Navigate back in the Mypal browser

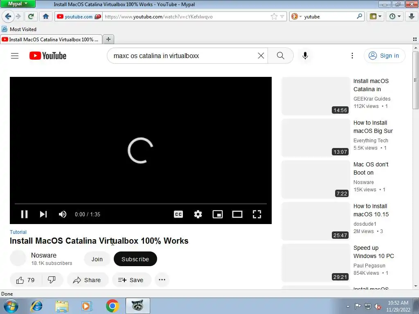8,16
